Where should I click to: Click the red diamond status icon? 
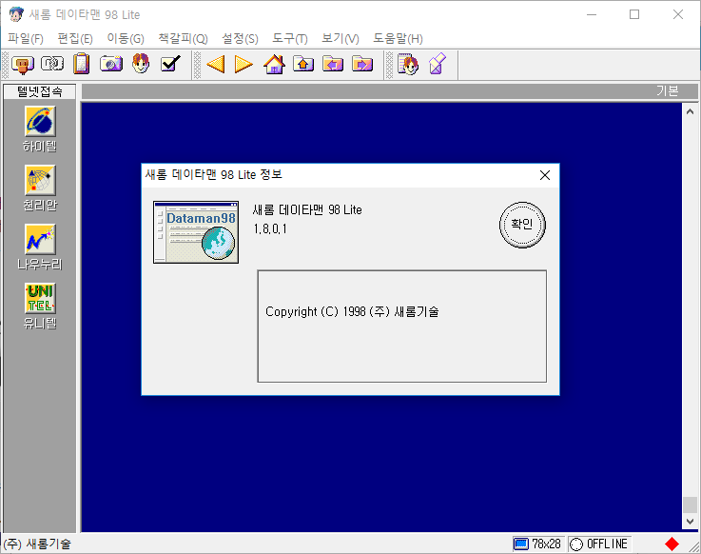[672, 544]
